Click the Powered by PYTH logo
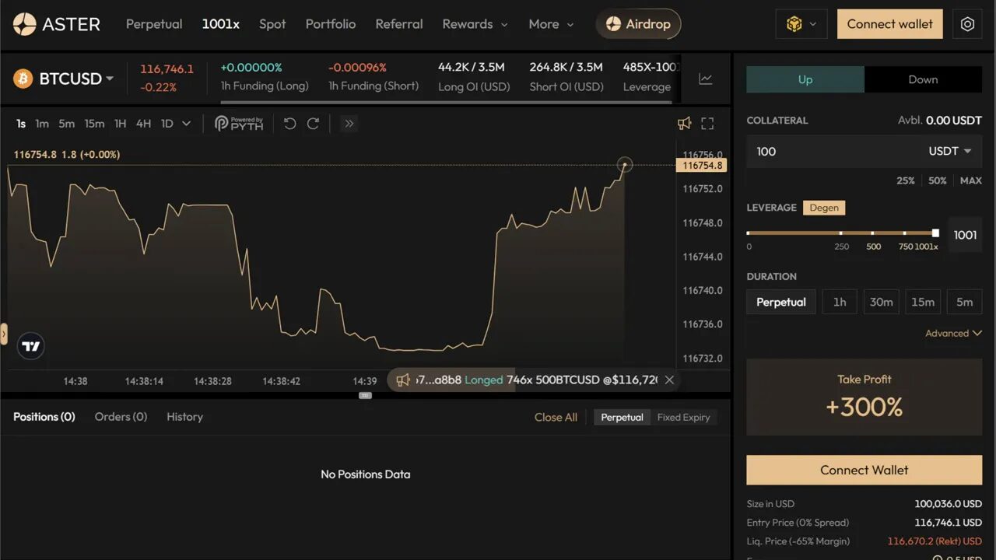This screenshot has height=560, width=996. [238, 123]
